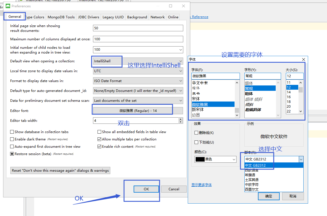Decrease the Editor tab width with down arrow

coord(181,122)
